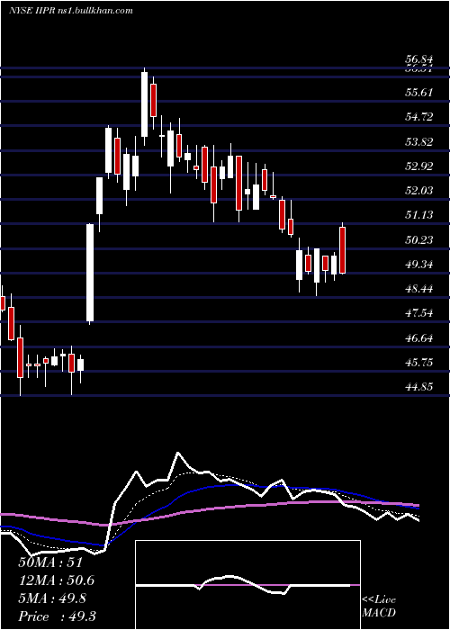Select the 55.61 price label

coord(418,93)
